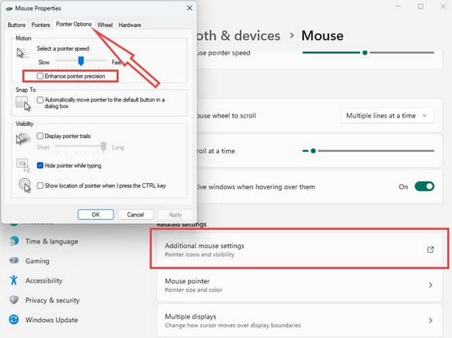The width and height of the screenshot is (452, 338).
Task: Switch to the Hardware tab
Action: pyautogui.click(x=129, y=25)
